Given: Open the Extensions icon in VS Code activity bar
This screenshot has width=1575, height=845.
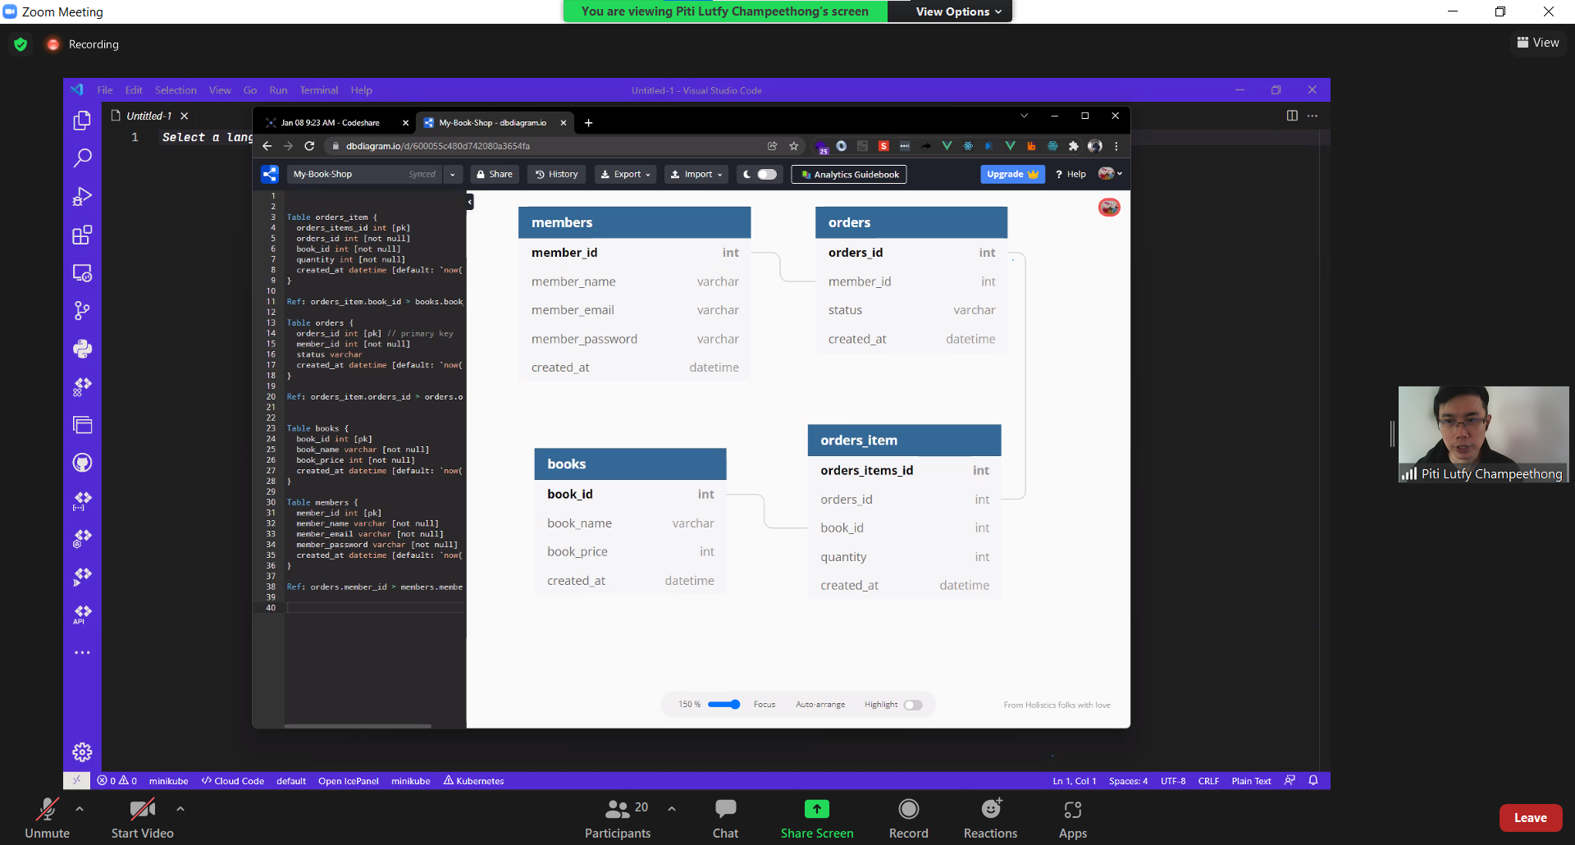Looking at the screenshot, I should [x=82, y=235].
